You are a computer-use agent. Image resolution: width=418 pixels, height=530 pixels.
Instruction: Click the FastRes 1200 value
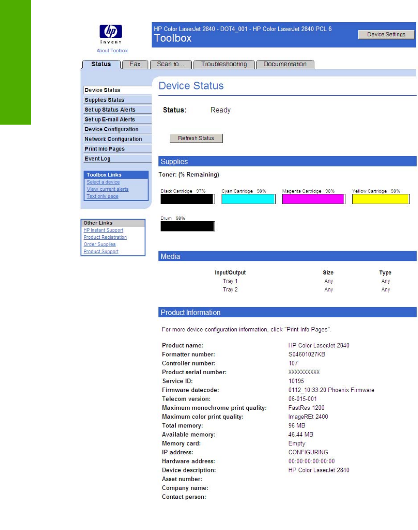coord(306,408)
